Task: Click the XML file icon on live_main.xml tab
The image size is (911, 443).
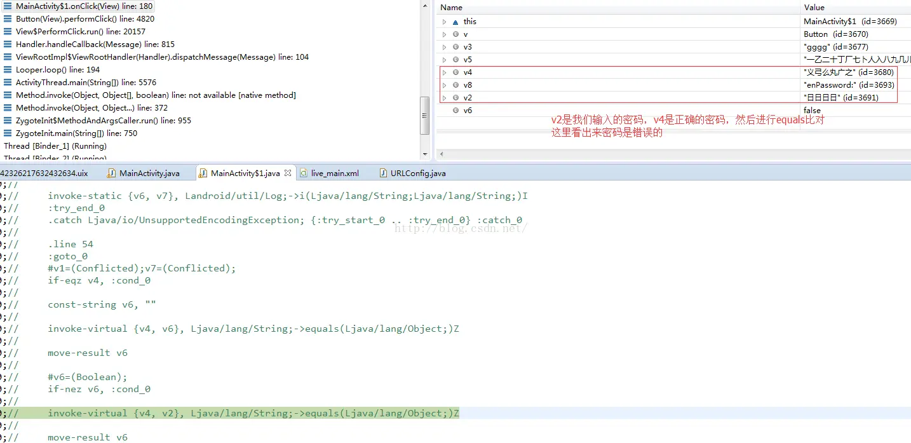Action: point(304,173)
